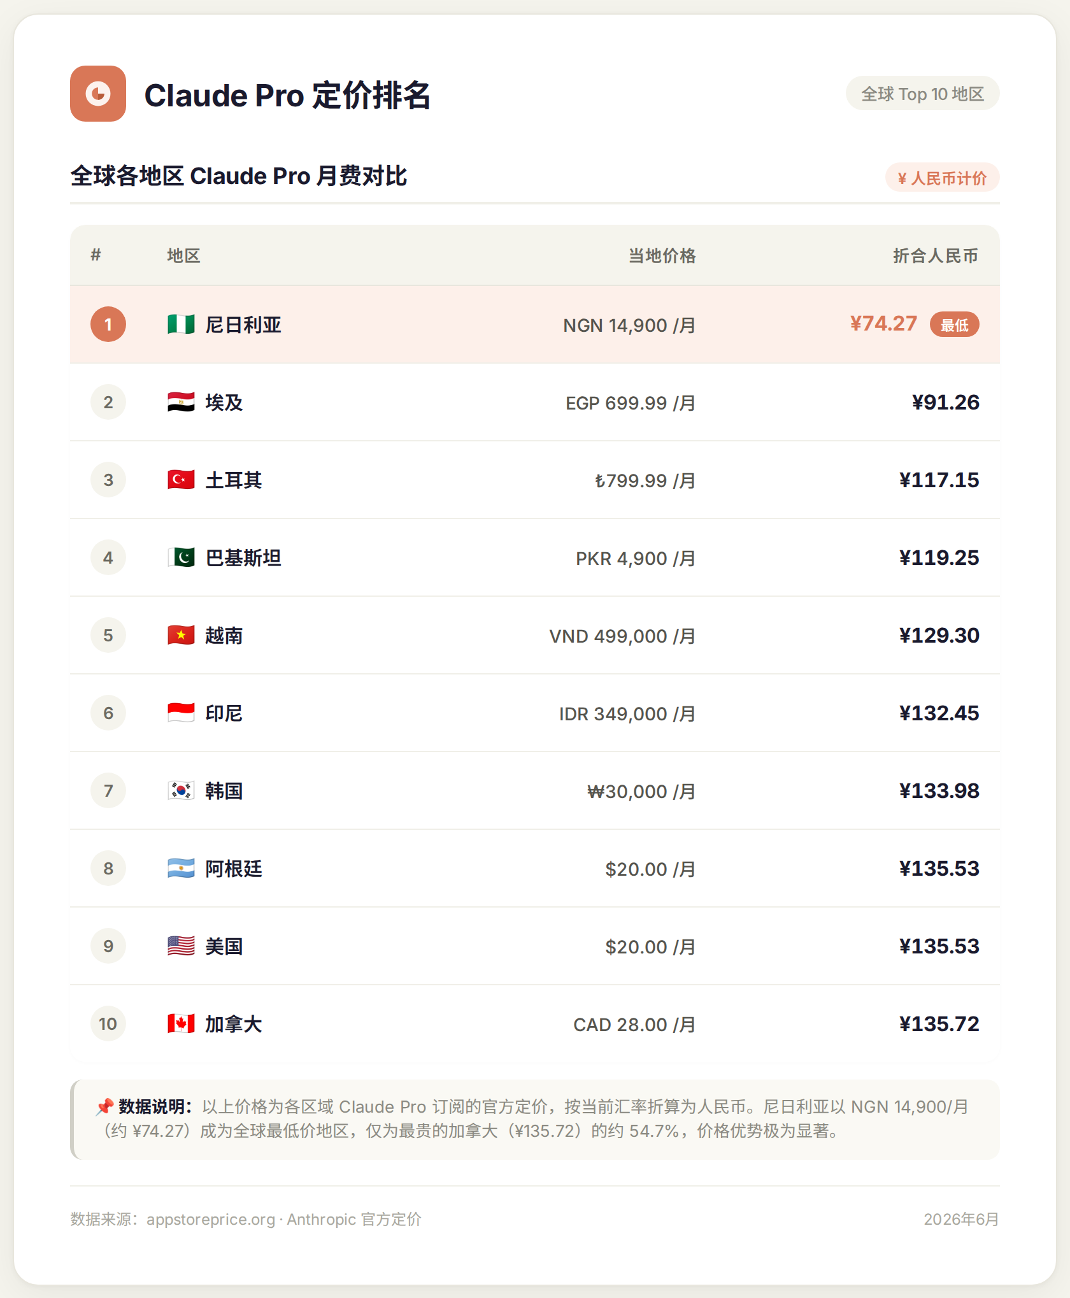1070x1298 pixels.
Task: Click the 当地价格 column header
Action: click(x=662, y=256)
